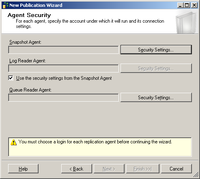Click the Log Reader Agent account field
The width and height of the screenshot is (200, 179).
63,68
